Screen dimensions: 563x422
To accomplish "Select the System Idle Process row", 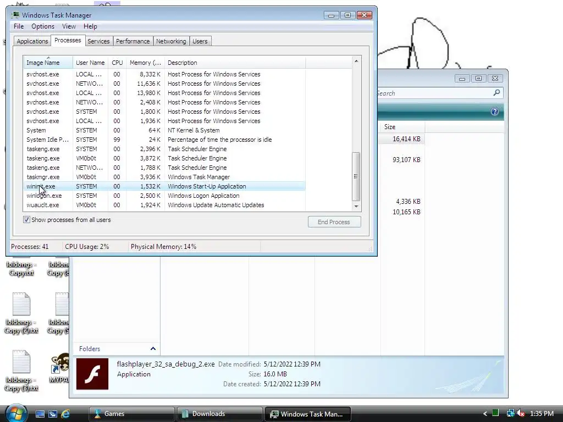I will (x=164, y=140).
